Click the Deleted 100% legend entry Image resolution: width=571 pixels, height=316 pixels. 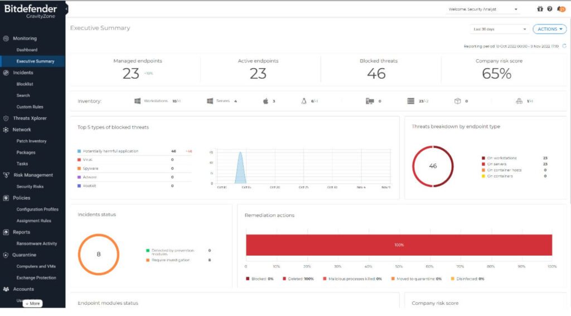pos(298,279)
